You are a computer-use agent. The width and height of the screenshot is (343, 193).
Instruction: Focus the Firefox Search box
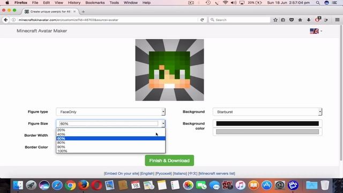(240, 20)
